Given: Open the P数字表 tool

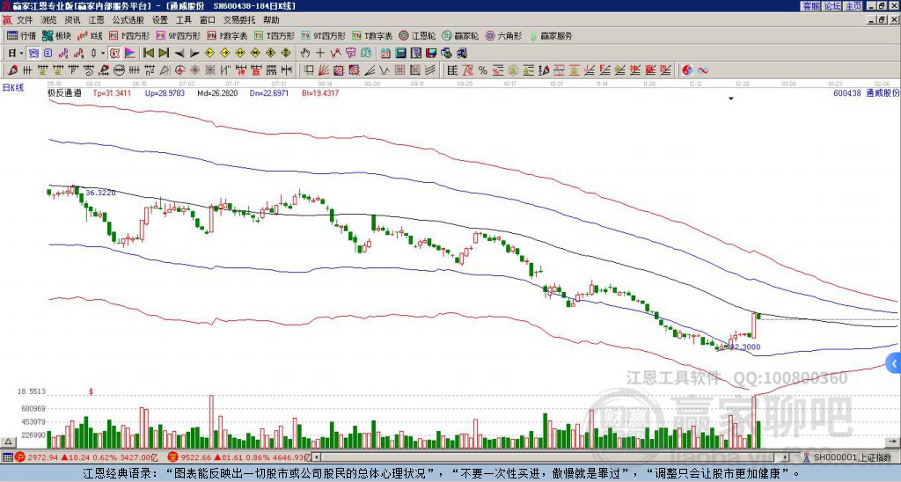Looking at the screenshot, I should (227, 35).
